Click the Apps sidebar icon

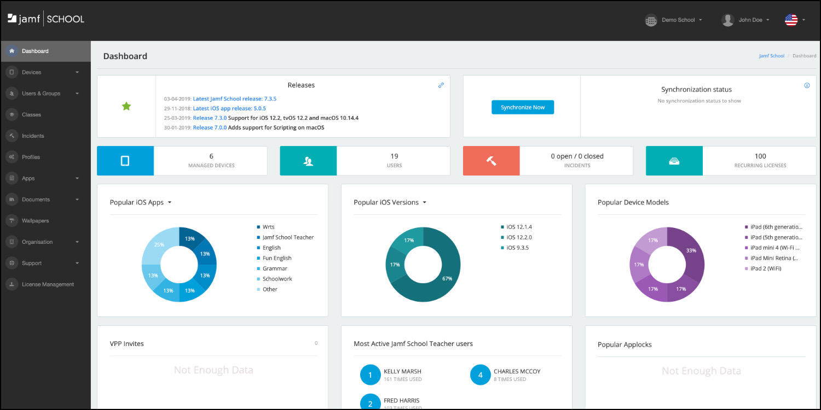pyautogui.click(x=11, y=178)
